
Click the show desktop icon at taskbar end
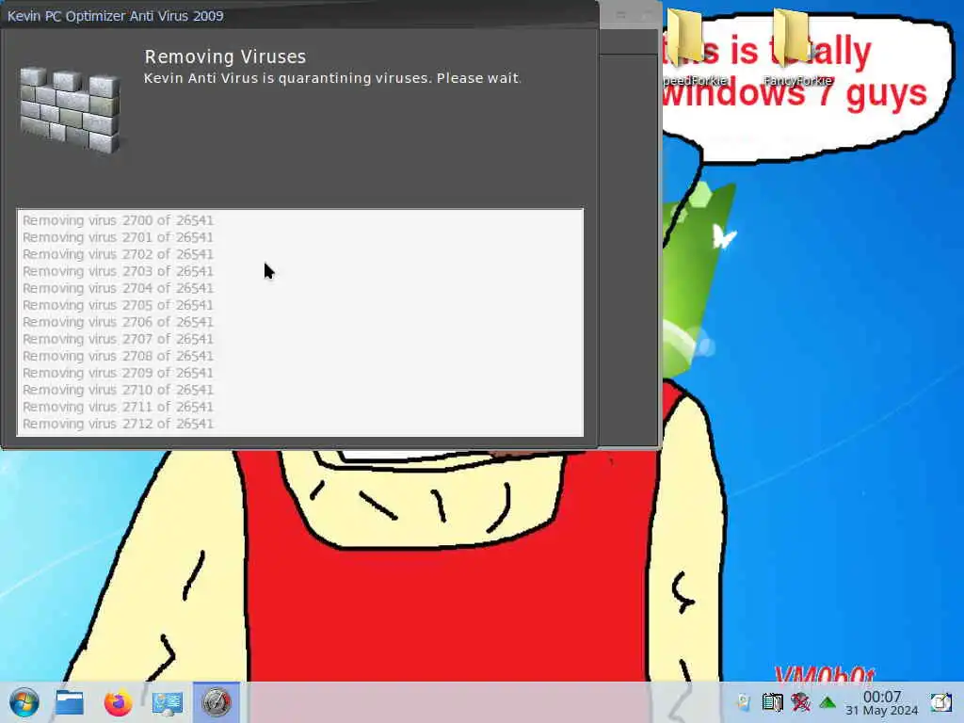(x=941, y=702)
